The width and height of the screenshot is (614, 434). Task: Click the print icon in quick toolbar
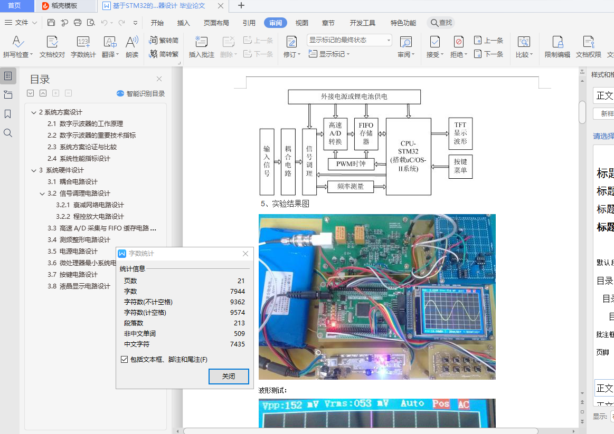[x=78, y=23]
